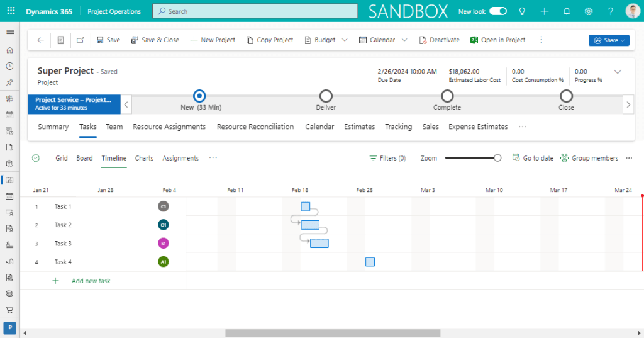644x338 pixels.
Task: Open the settings gear icon
Action: (589, 11)
